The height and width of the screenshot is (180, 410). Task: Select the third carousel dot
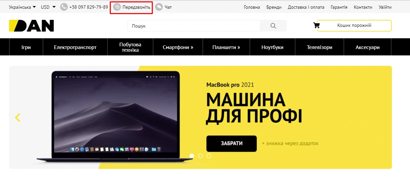(209, 156)
